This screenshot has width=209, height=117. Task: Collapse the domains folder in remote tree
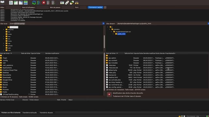pyautogui.click(x=110, y=29)
